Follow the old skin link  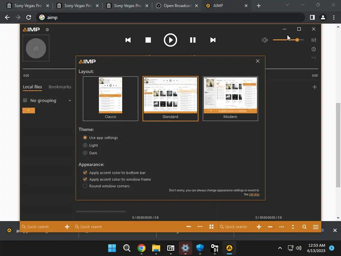pos(254,194)
